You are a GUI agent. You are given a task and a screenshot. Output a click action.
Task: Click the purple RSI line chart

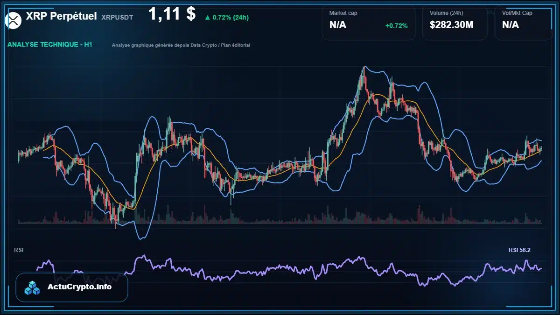(x=289, y=271)
